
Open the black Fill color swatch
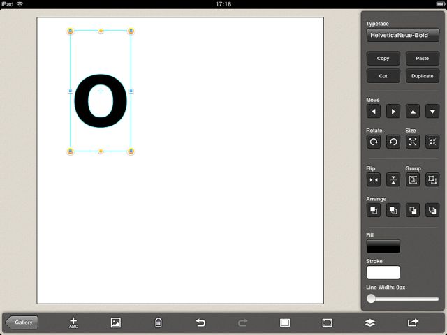pos(383,246)
